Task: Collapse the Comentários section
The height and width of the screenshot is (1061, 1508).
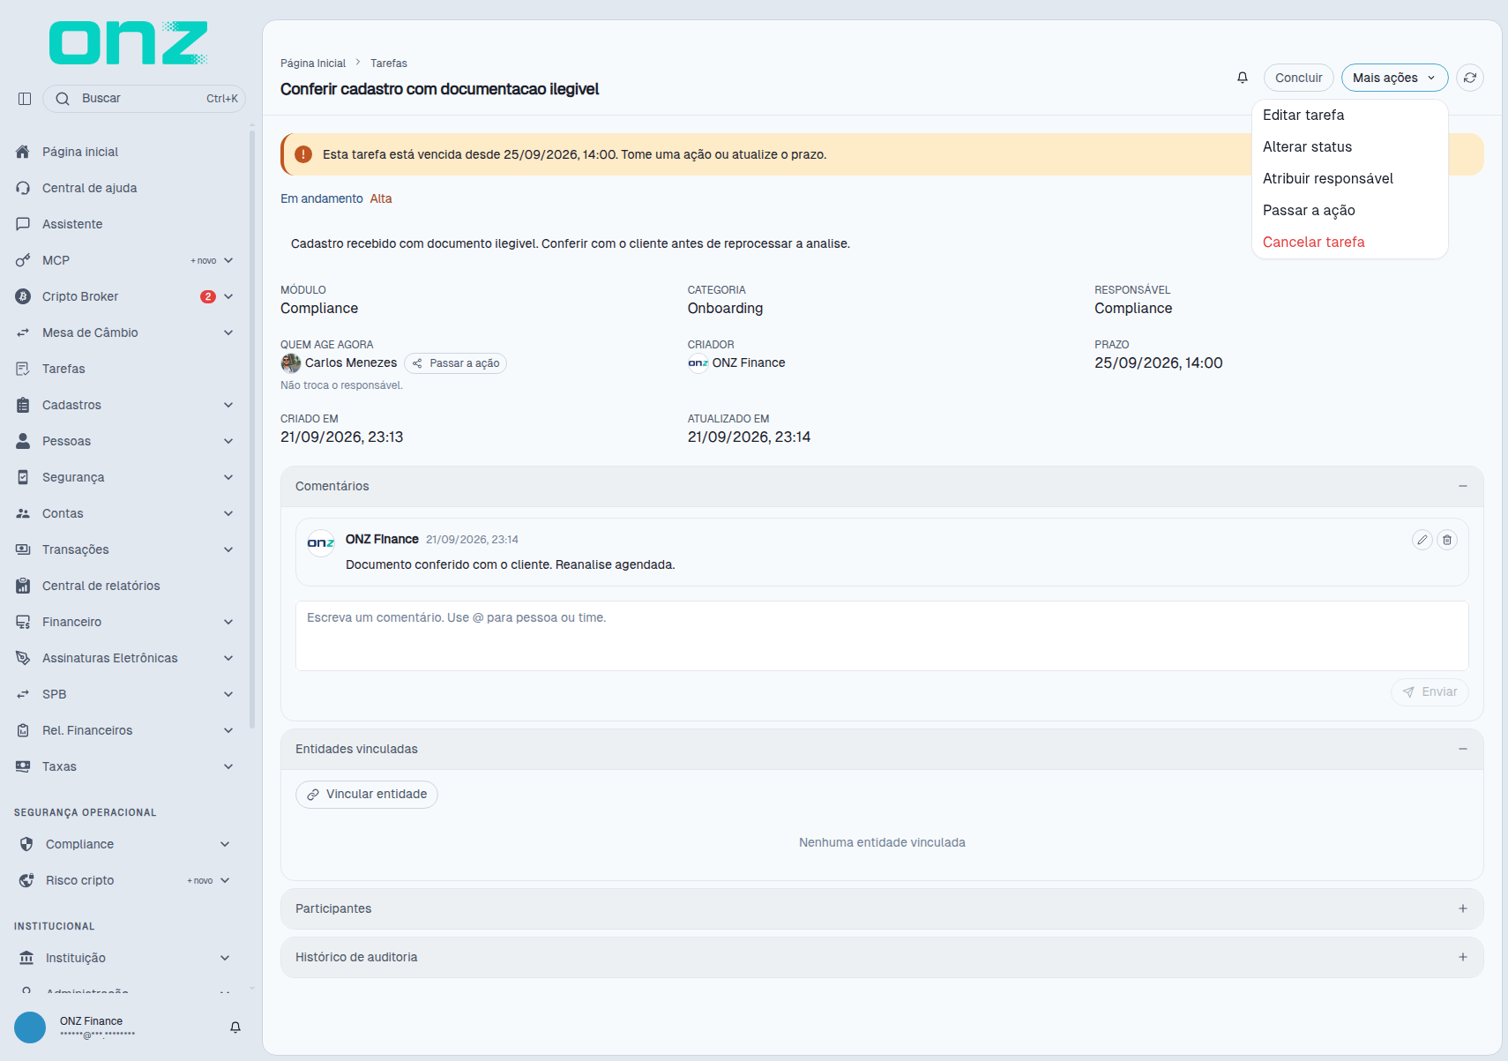Action: click(1463, 486)
